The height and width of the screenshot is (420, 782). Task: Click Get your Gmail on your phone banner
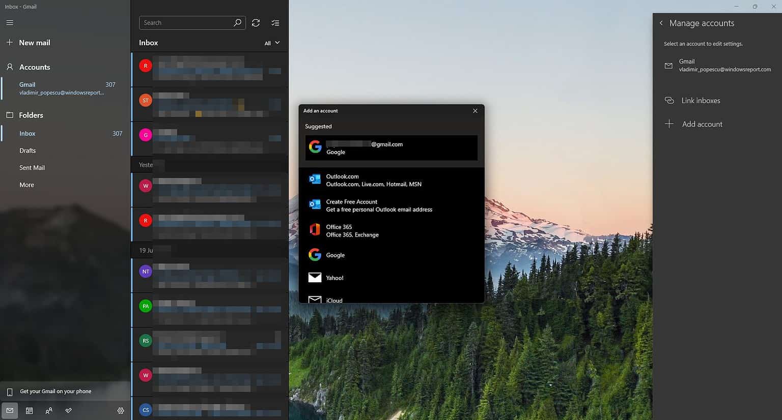pos(55,391)
